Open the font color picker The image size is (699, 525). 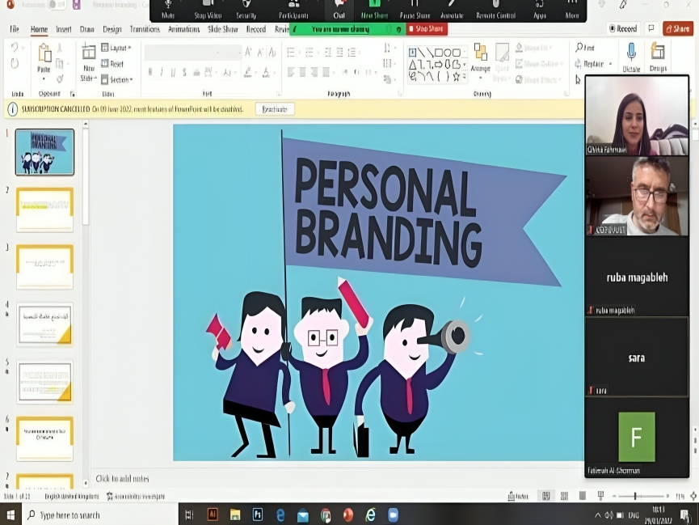[267, 72]
